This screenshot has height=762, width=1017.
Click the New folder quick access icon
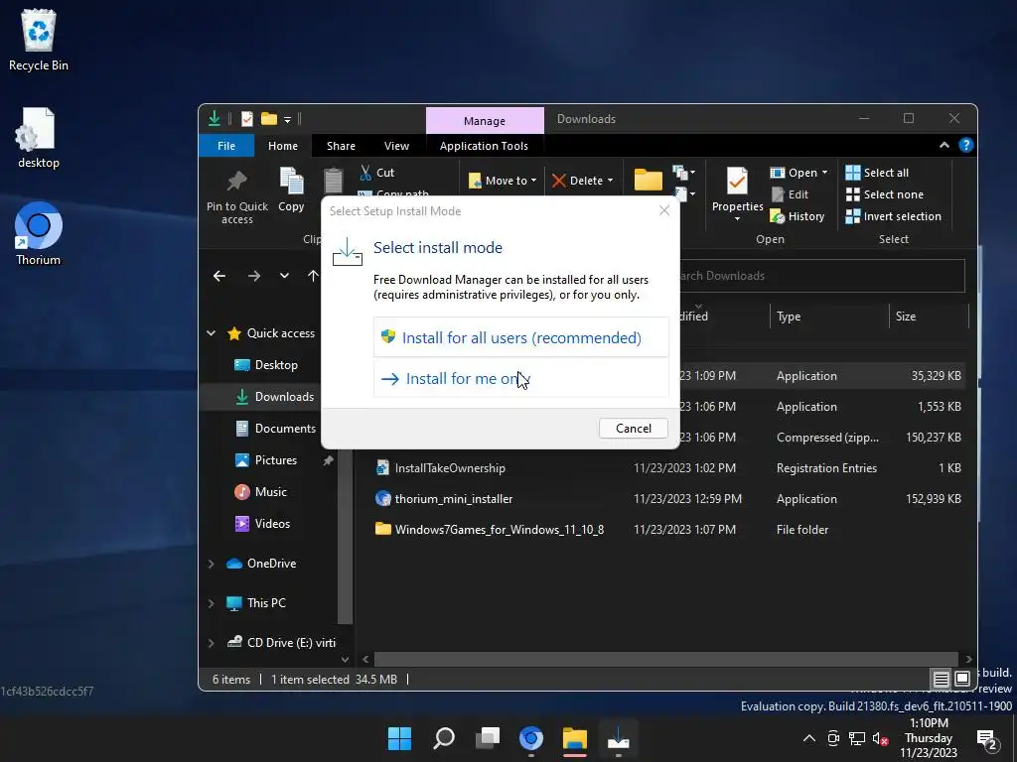click(268, 119)
